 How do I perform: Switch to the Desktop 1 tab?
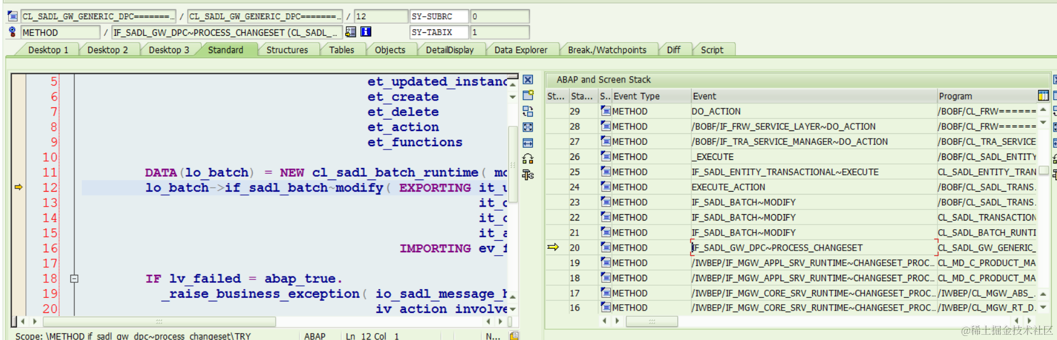[48, 50]
